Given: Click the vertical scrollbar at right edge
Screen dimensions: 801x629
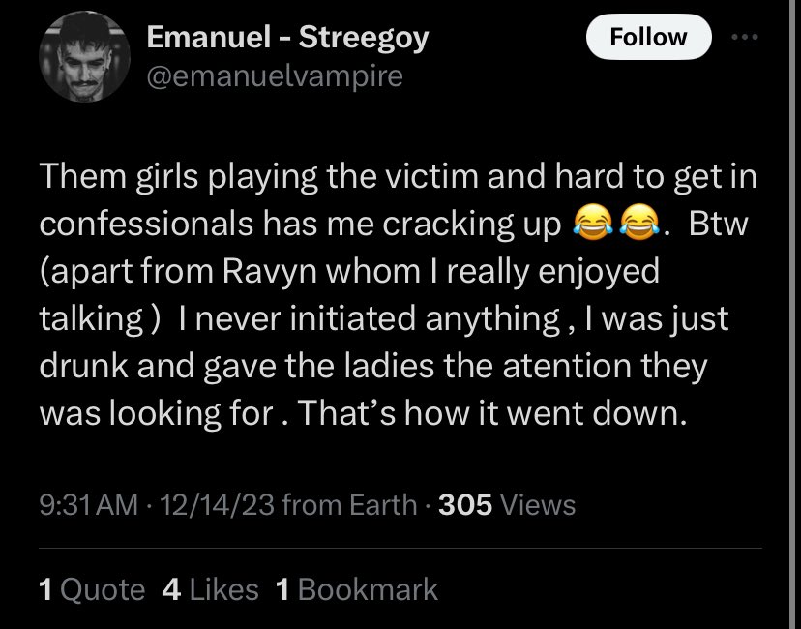Looking at the screenshot, I should [792, 314].
